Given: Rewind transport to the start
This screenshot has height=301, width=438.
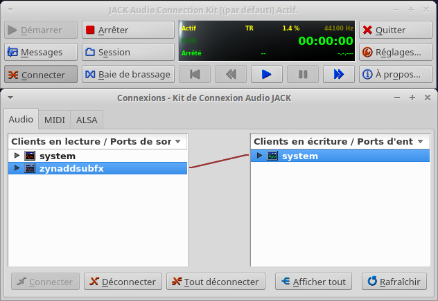Looking at the screenshot, I should [195, 74].
